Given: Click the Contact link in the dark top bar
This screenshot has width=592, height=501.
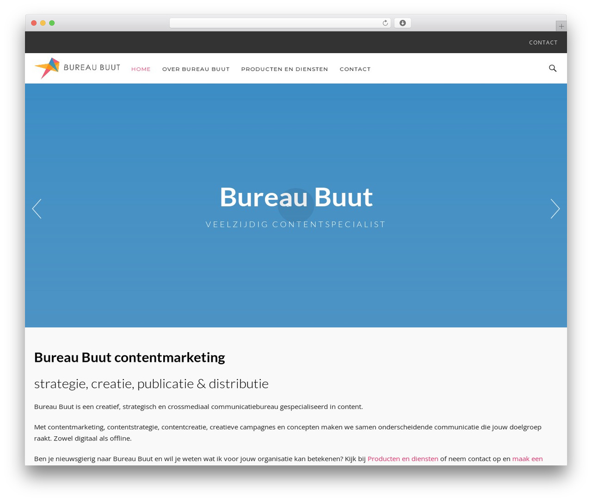Looking at the screenshot, I should pyautogui.click(x=543, y=43).
